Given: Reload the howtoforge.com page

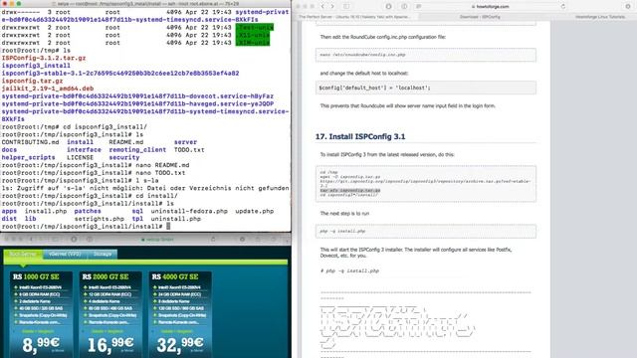Looking at the screenshot, I should click(562, 7).
